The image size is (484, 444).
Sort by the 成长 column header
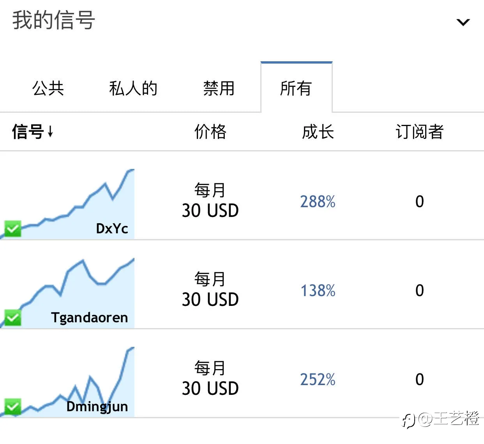coord(318,131)
